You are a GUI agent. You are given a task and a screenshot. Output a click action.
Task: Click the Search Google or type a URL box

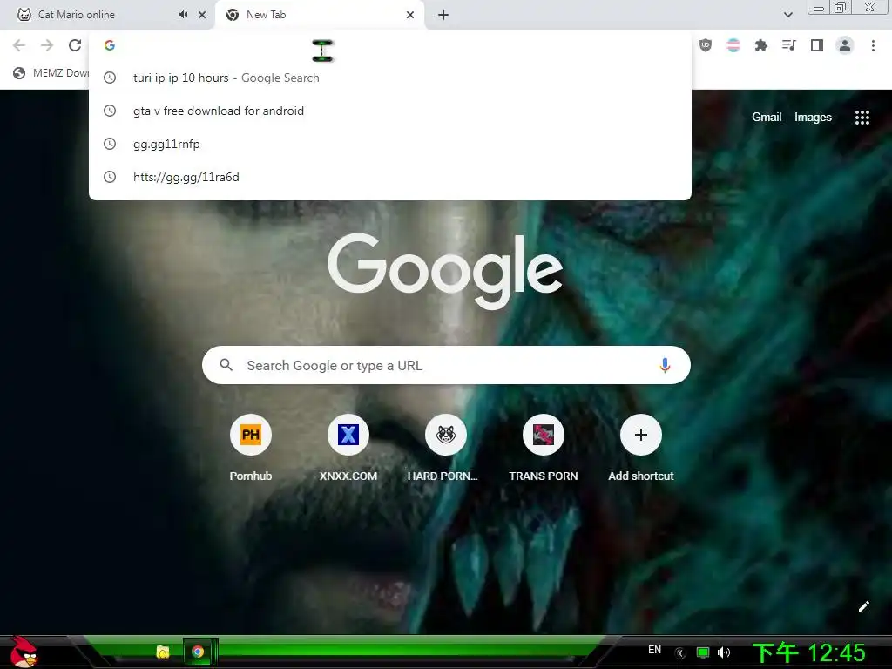(446, 365)
